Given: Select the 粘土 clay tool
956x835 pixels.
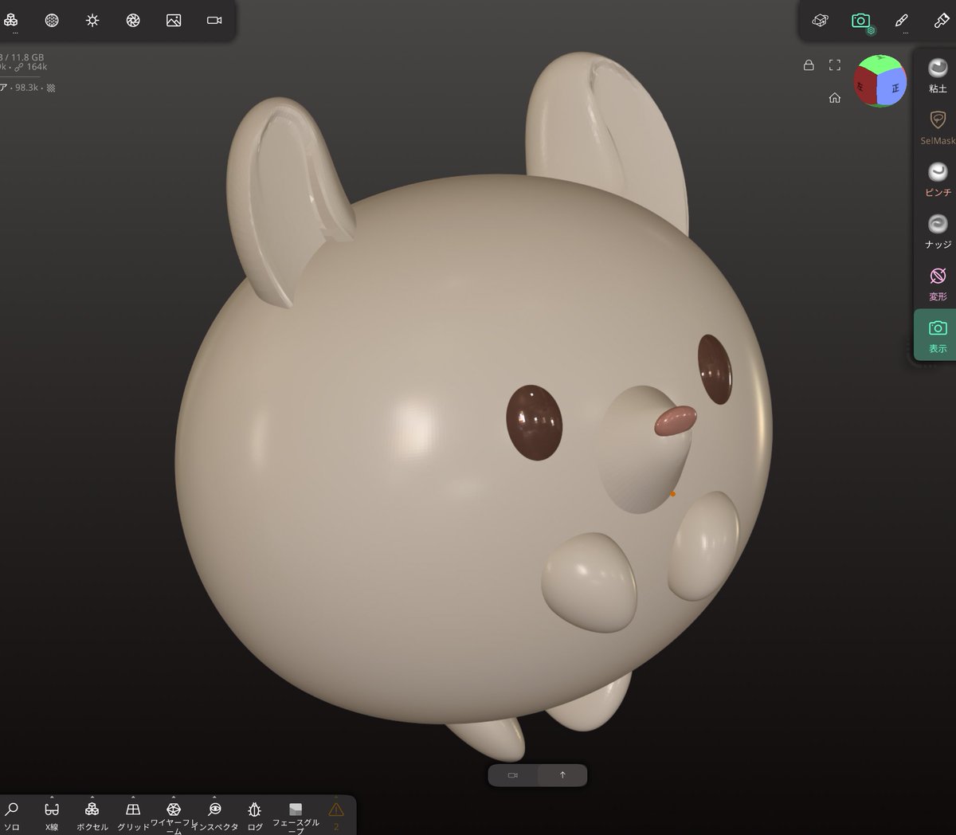Looking at the screenshot, I should (938, 75).
